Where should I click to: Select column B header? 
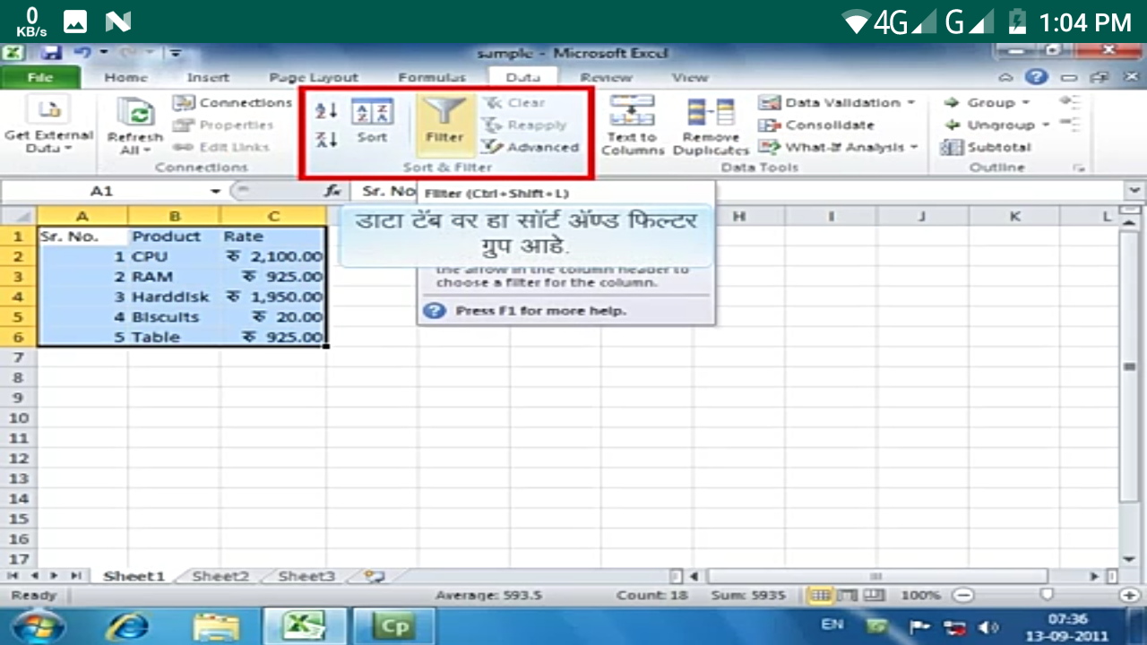(x=174, y=216)
